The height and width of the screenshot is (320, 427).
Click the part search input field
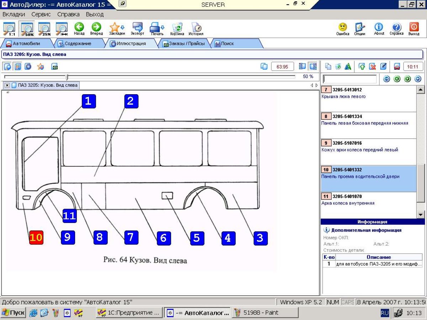click(349, 79)
